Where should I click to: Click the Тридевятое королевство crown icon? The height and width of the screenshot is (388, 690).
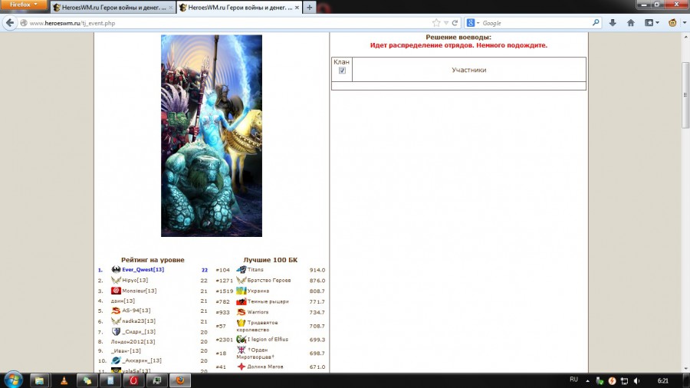242,323
